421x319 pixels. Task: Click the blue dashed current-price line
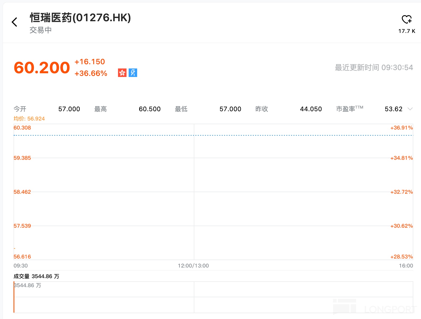(213, 135)
